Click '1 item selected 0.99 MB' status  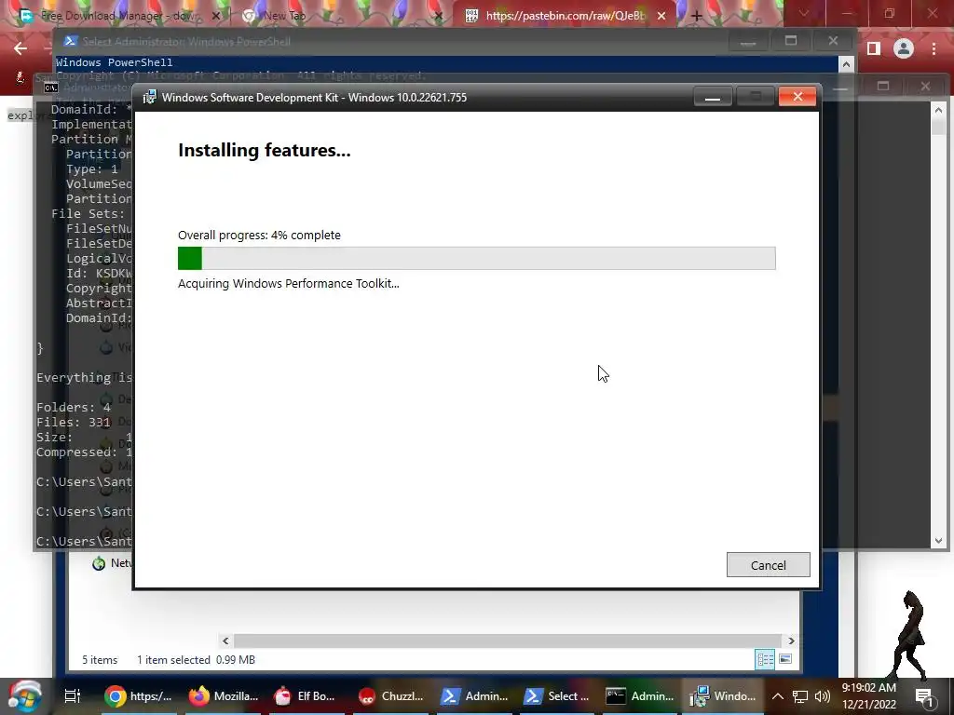[x=196, y=660]
